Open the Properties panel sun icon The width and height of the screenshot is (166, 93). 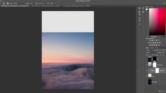tap(140, 8)
